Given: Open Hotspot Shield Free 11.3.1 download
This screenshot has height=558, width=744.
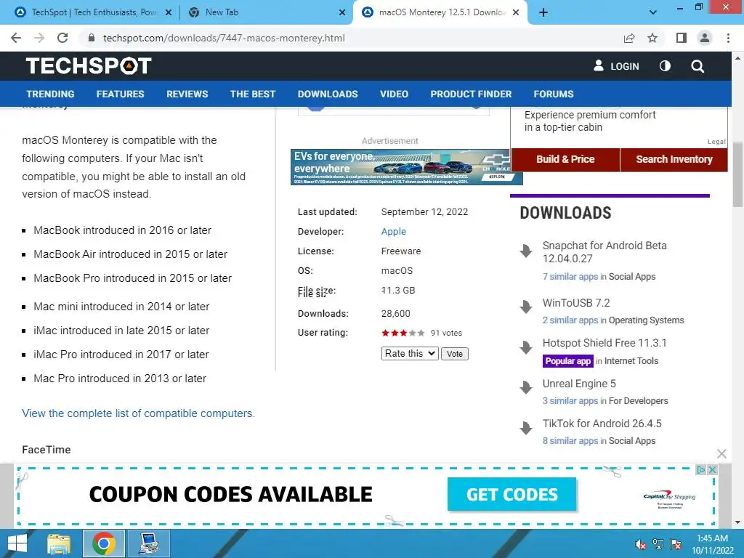Looking at the screenshot, I should tap(604, 343).
